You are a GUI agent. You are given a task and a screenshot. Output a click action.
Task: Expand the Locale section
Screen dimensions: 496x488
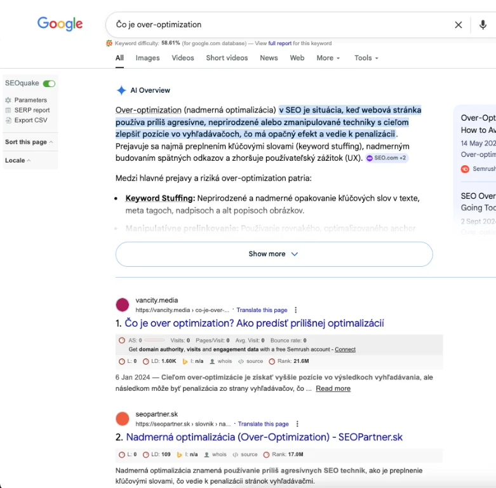point(18,161)
